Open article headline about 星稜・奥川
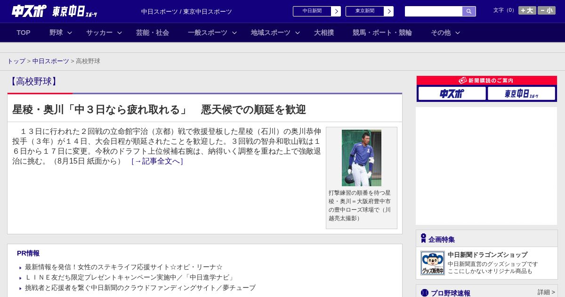Image resolution: width=565 pixels, height=297 pixels. (159, 110)
